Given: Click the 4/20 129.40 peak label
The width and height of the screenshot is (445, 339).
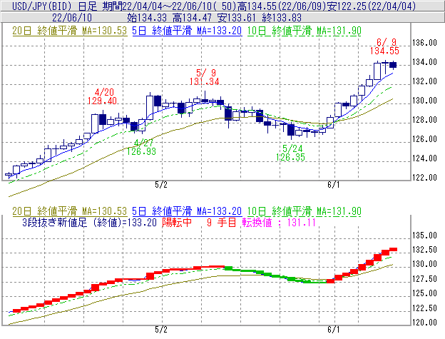Looking at the screenshot, I should [x=102, y=96].
